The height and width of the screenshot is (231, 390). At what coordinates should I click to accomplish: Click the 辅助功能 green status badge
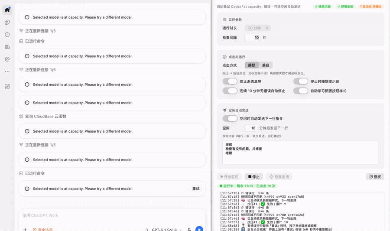click(x=323, y=7)
